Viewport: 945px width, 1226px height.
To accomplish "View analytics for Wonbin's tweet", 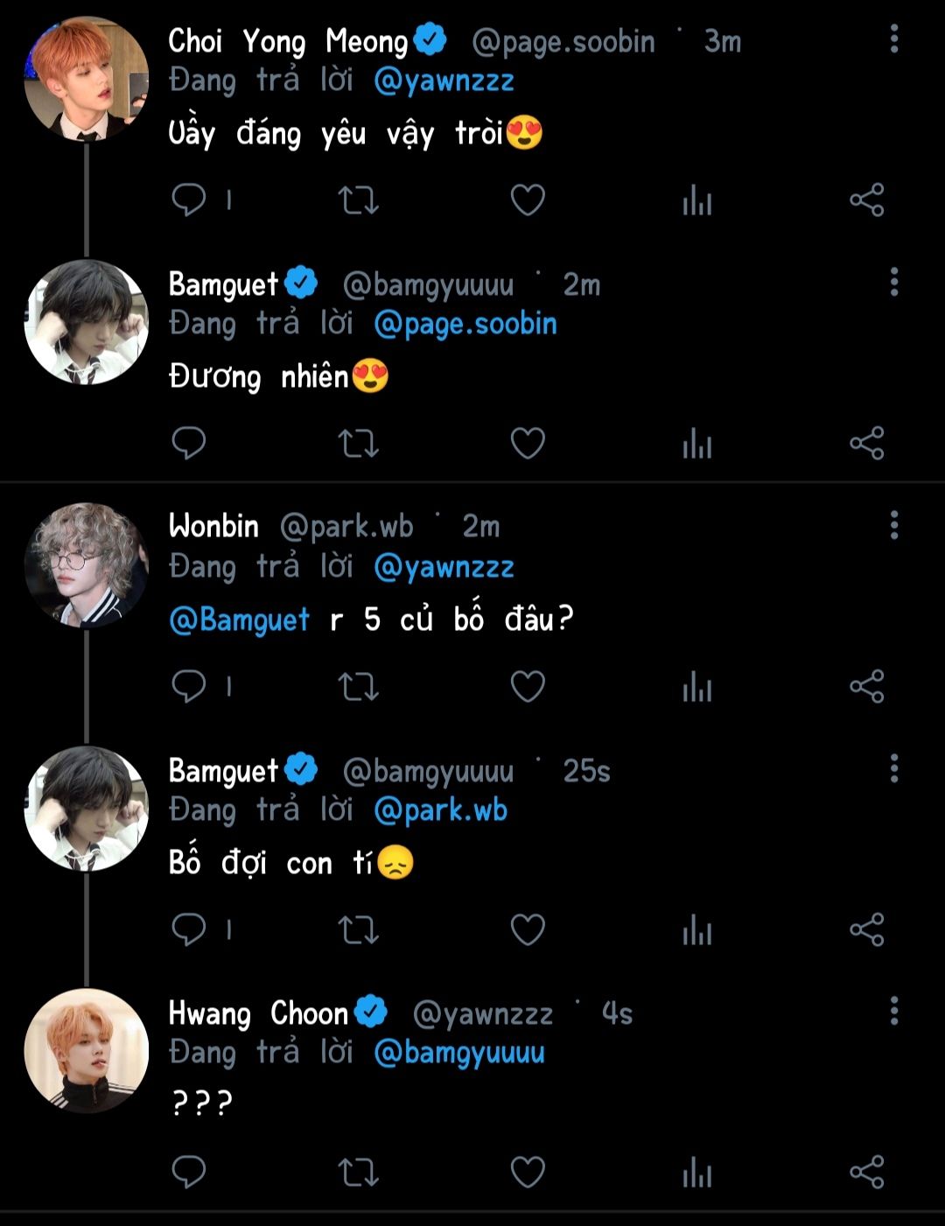I will [x=696, y=687].
